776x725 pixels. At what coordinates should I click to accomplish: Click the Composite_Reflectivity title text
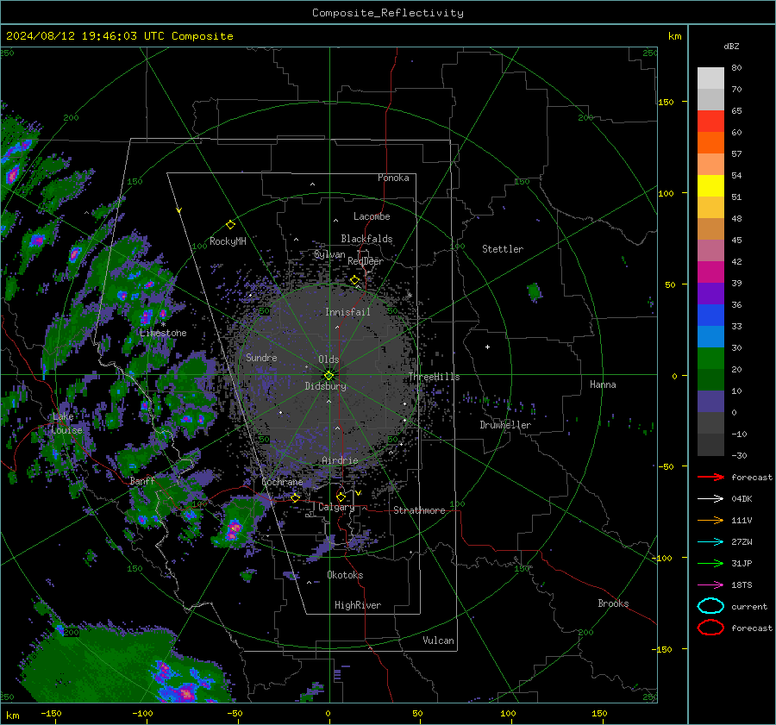pyautogui.click(x=387, y=13)
